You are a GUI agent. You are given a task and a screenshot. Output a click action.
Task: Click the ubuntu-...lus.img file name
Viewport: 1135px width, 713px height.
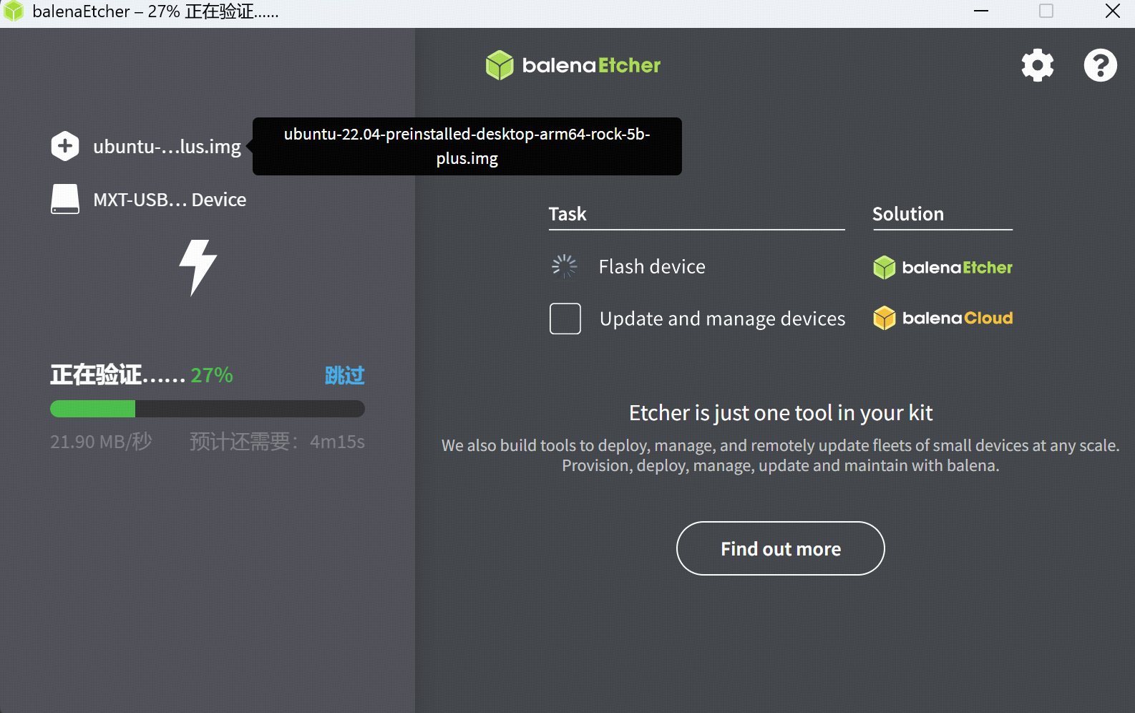[167, 147]
